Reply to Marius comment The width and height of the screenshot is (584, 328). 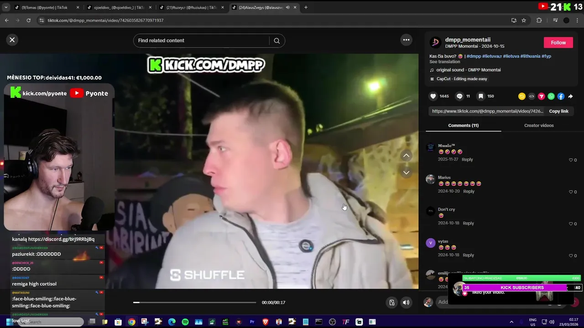[469, 191]
